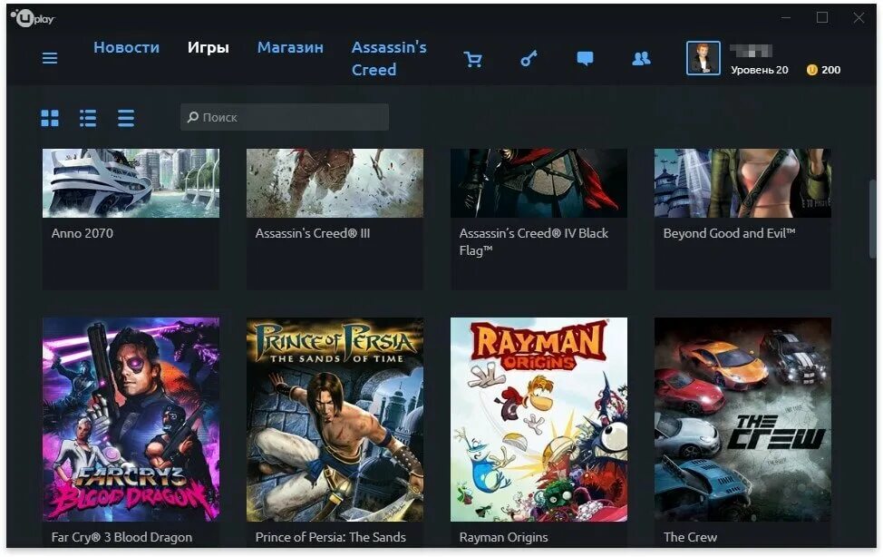Maximize the Uplay window
Screen dimensions: 883x557
pyautogui.click(x=822, y=18)
